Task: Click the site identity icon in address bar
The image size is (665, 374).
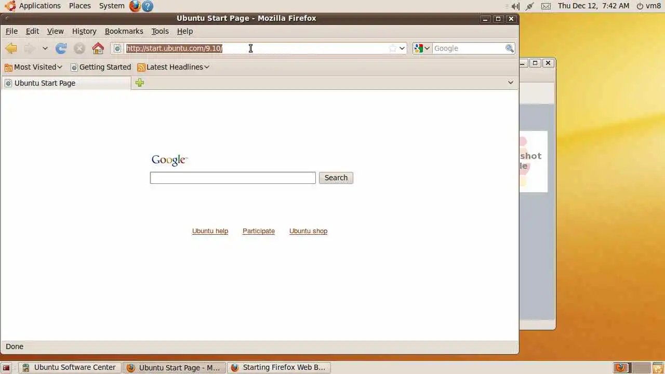Action: click(x=117, y=48)
